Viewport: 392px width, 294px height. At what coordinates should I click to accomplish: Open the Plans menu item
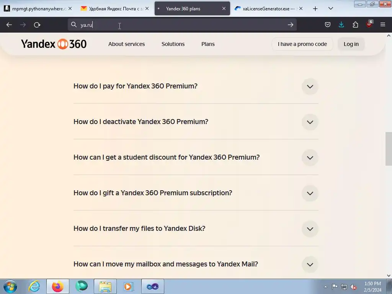click(208, 44)
